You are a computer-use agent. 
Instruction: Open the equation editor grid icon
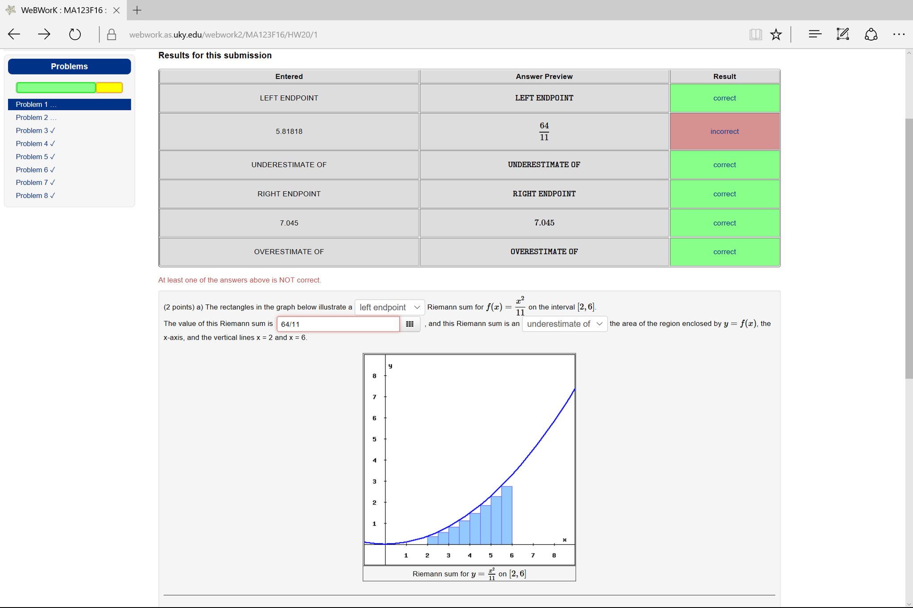[x=410, y=324]
